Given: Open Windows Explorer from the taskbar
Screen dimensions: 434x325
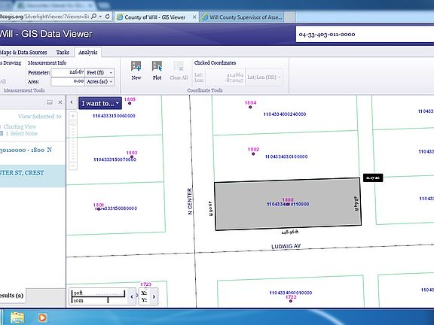Looking at the screenshot, I should click(x=17, y=317).
